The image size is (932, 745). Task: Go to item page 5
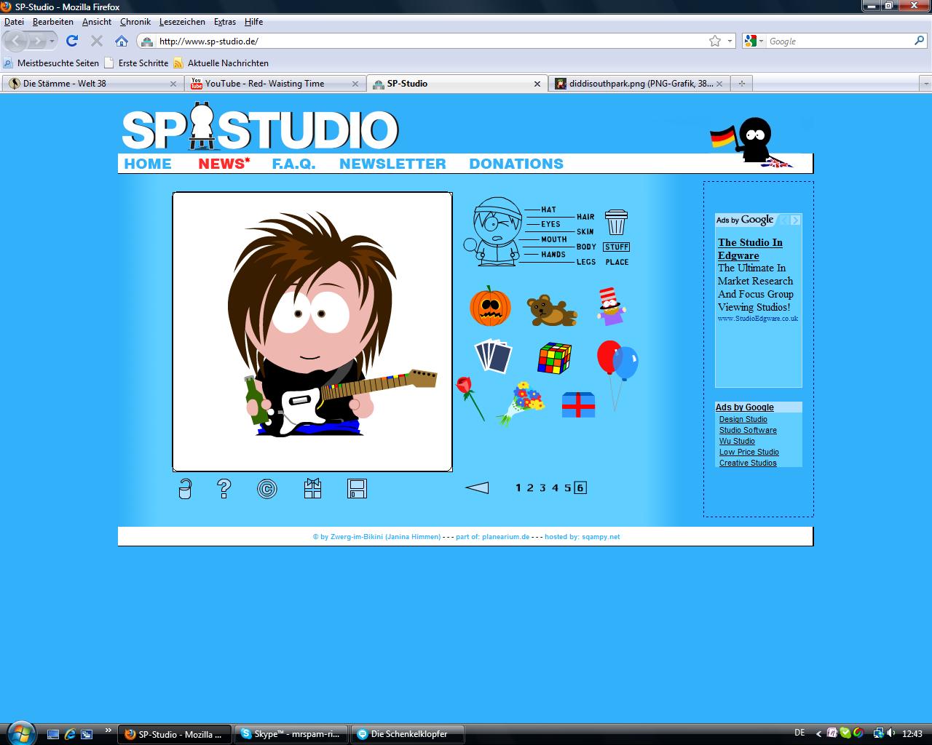tap(568, 488)
